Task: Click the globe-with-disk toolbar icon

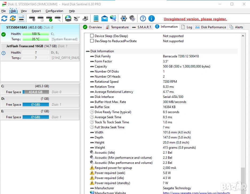Action: pos(68,18)
